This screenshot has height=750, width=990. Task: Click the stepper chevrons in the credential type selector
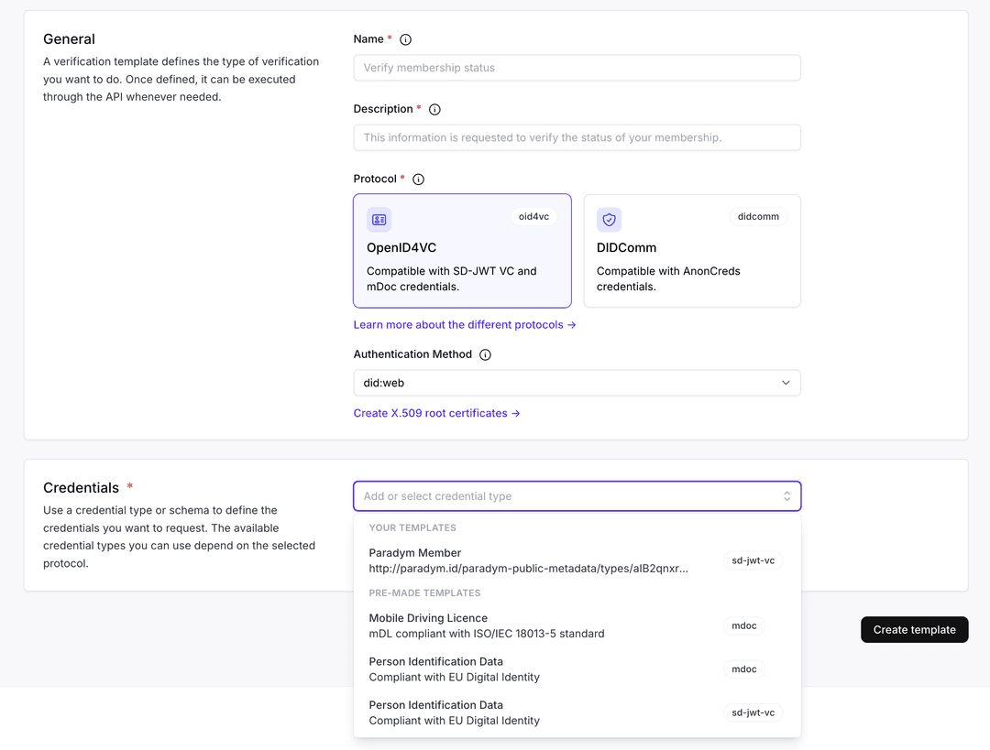pyautogui.click(x=786, y=495)
